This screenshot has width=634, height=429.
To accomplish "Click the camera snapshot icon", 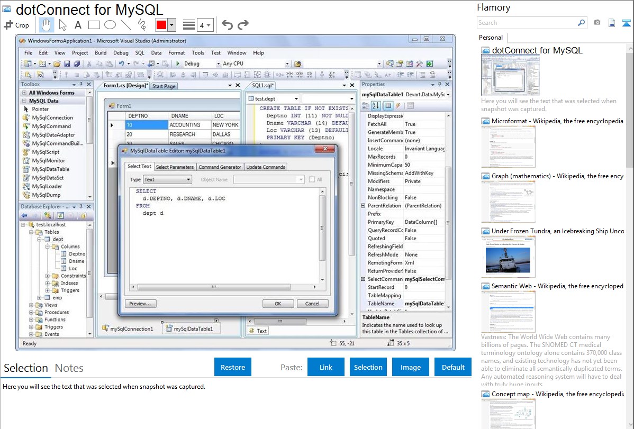I will coord(597,23).
